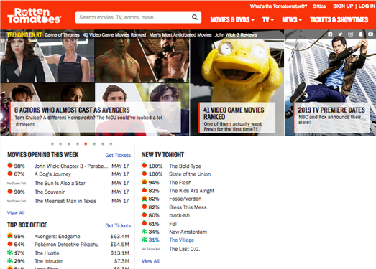Open 2019 TV Premiere Dates card

pos(331,117)
